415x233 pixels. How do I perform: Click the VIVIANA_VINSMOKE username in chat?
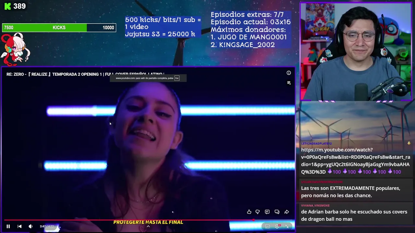tap(315, 205)
